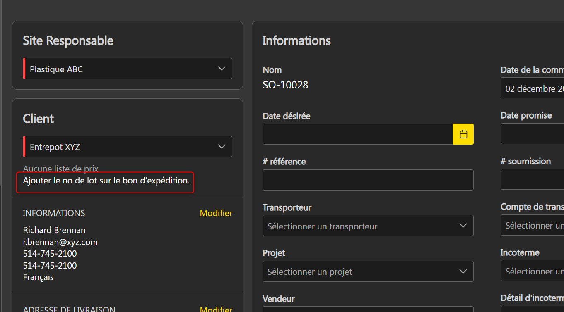Open the Transporteur dropdown

[x=368, y=226]
